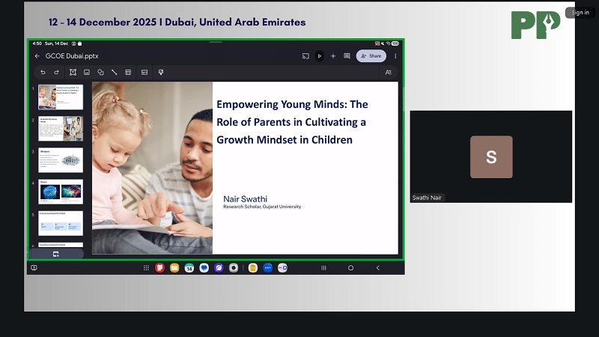Image resolution: width=599 pixels, height=337 pixels.
Task: Click the add new slide button below thumbnails
Action: (x=55, y=254)
